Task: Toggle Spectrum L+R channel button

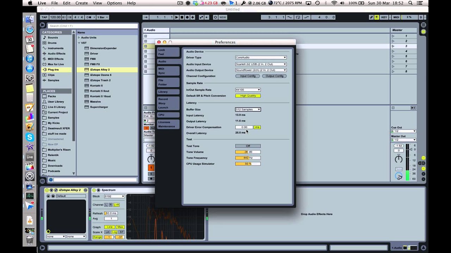Action: coord(116,205)
